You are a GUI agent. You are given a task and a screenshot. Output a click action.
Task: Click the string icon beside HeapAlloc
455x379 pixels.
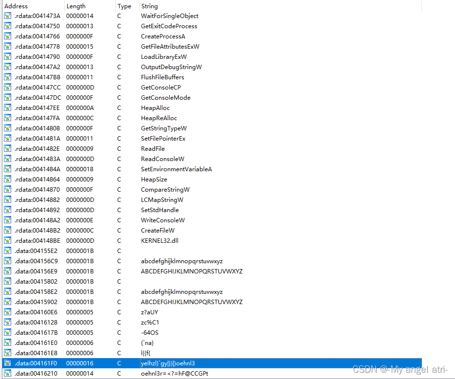[x=8, y=108]
